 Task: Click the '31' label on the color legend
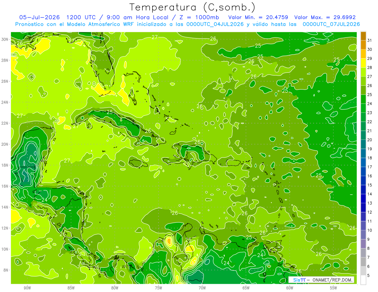370,40
